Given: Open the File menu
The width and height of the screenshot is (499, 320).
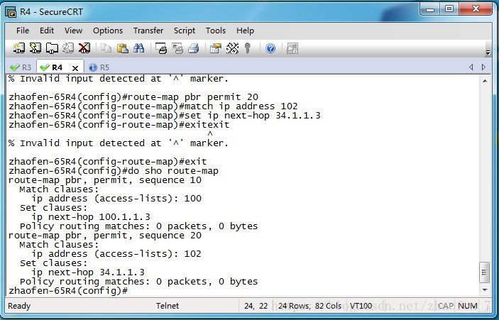Looking at the screenshot, I should tap(23, 31).
